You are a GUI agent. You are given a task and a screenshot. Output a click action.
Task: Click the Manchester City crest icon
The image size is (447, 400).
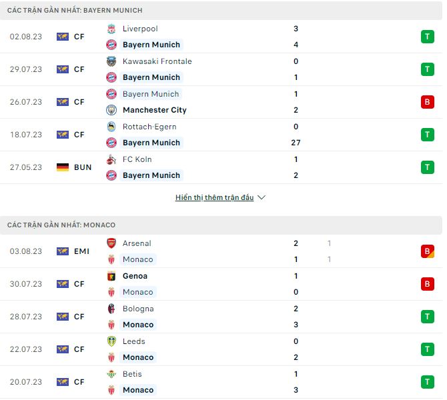pyautogui.click(x=111, y=110)
